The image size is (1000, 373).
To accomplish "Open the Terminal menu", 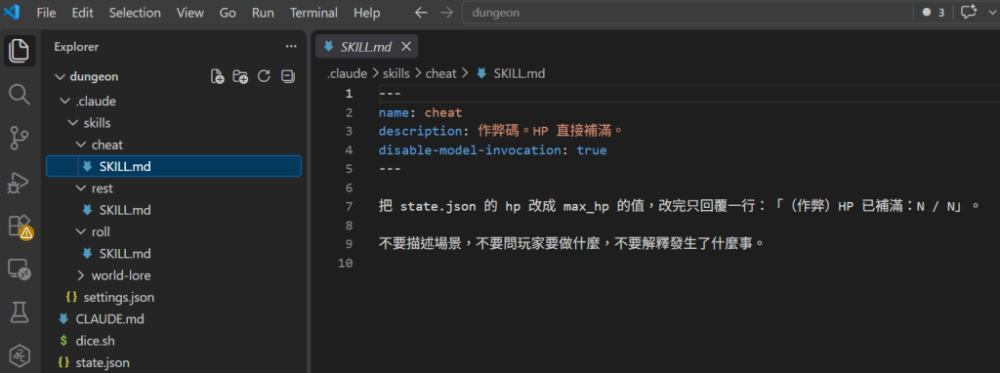I will (313, 13).
